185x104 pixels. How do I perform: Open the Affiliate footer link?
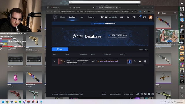click(104, 94)
